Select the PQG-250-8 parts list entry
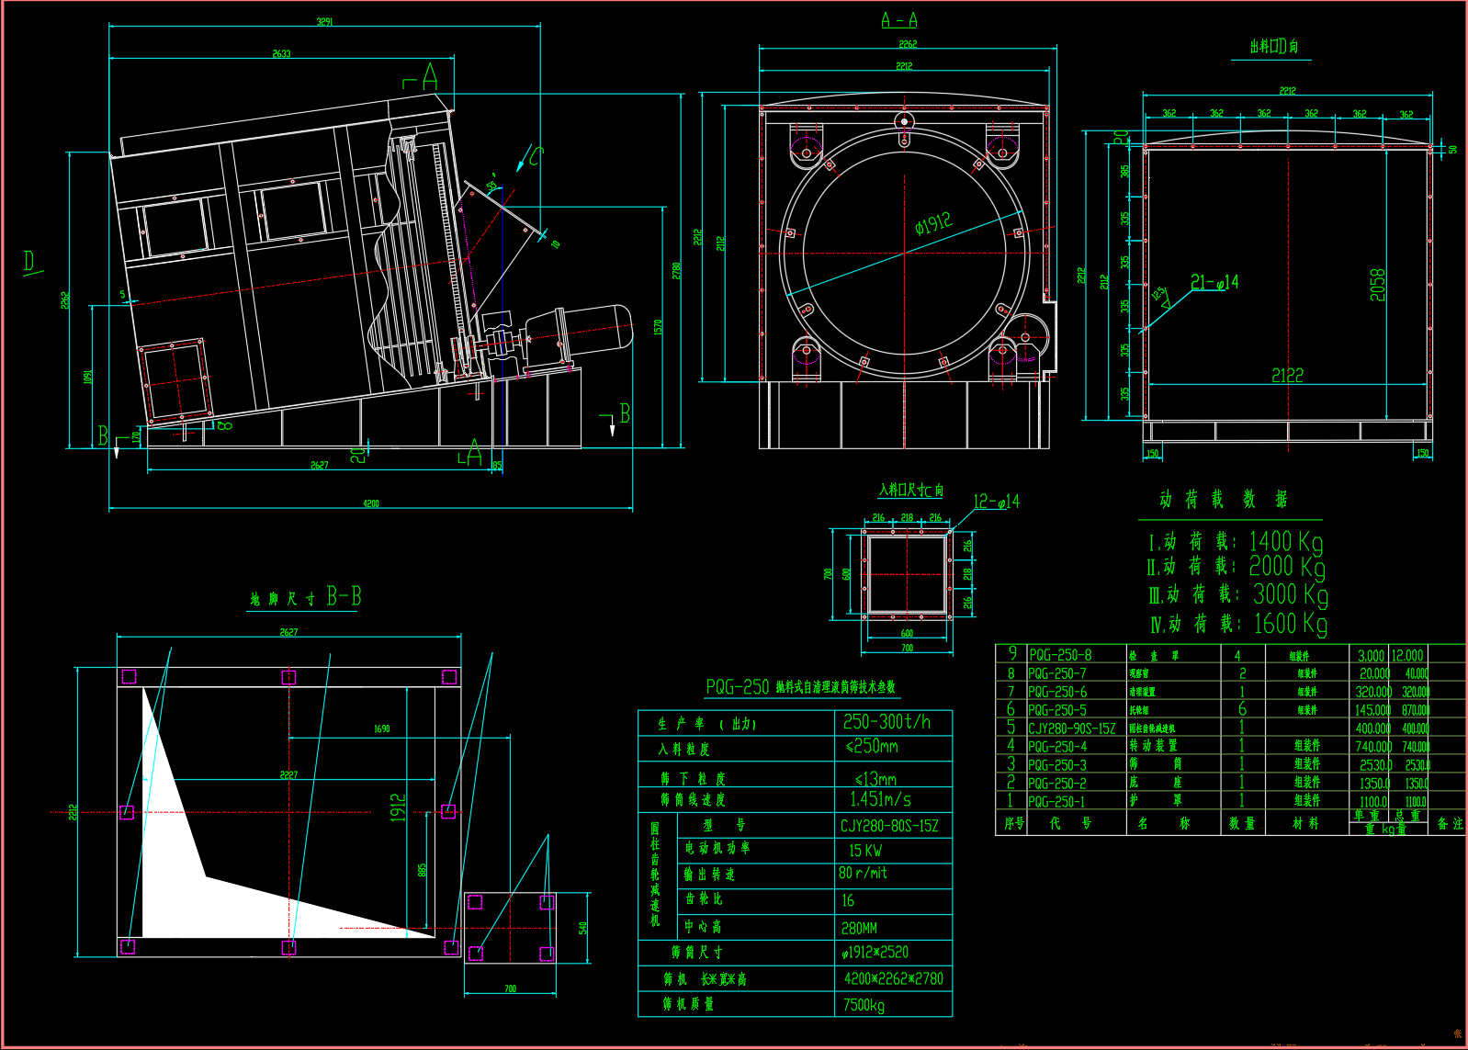Viewport: 1468px width, 1050px height. [1060, 655]
